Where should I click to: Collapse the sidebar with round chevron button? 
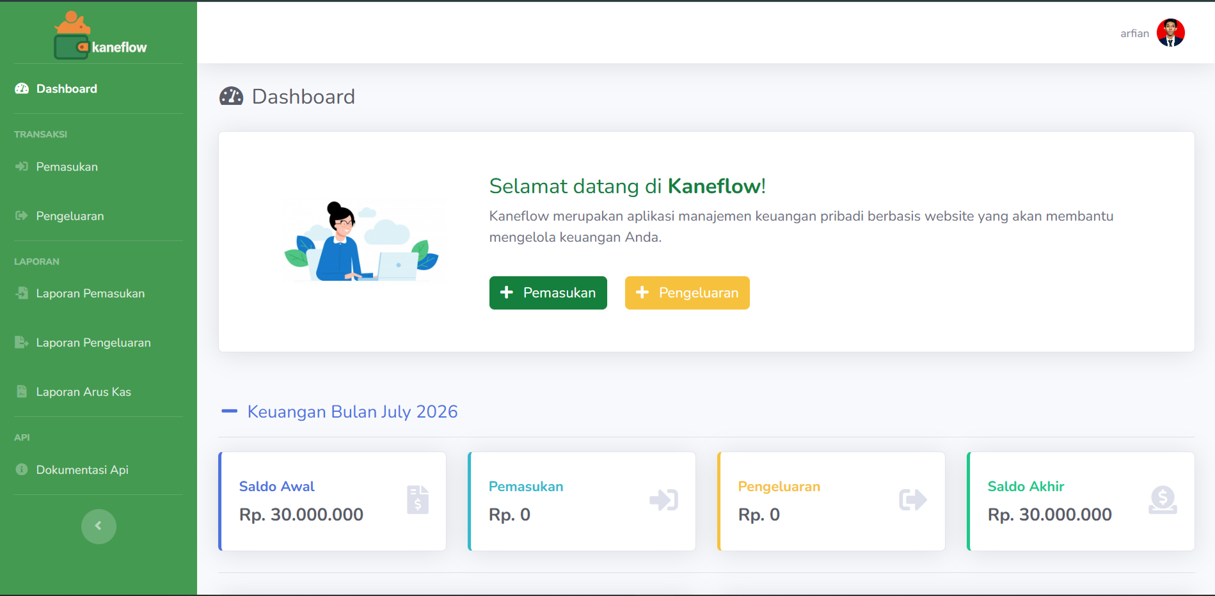[99, 526]
